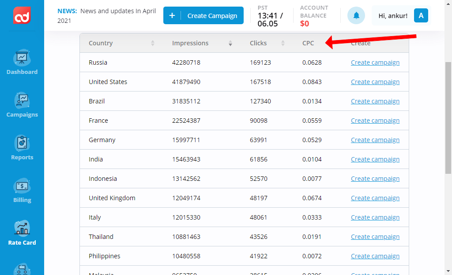The width and height of the screenshot is (452, 275).
Task: Click the red ad logo icon
Action: pyautogui.click(x=22, y=15)
